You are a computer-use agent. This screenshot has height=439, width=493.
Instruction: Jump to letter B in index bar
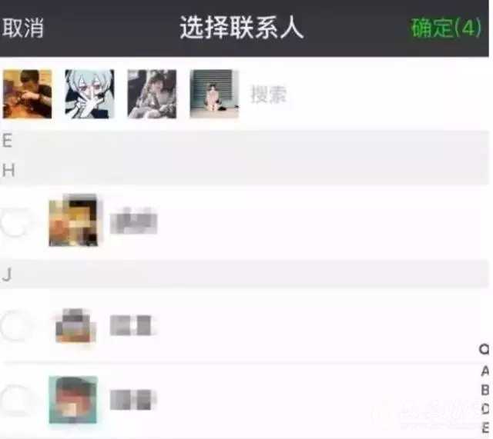(x=485, y=390)
